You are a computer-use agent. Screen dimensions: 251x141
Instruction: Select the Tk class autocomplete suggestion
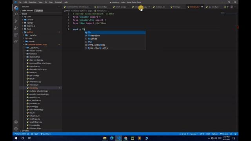(115, 33)
